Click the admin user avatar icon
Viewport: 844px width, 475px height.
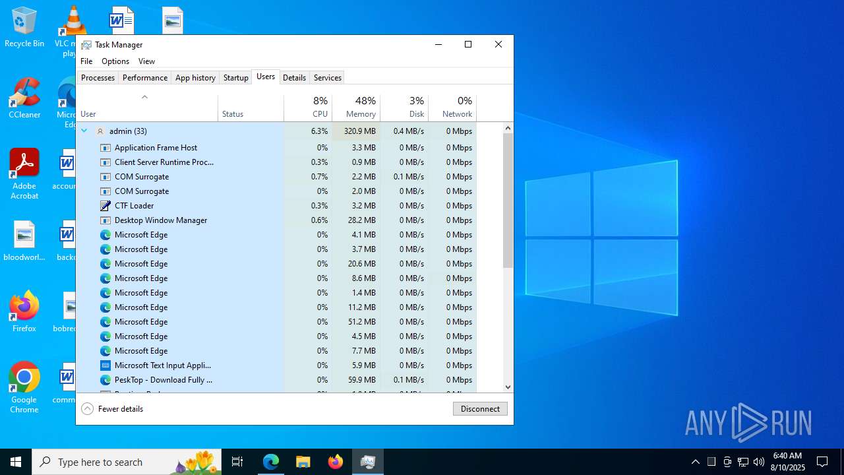(x=100, y=131)
